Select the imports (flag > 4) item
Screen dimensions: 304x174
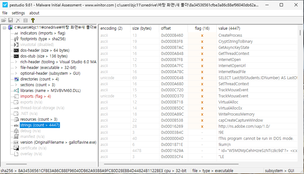tap(35, 96)
